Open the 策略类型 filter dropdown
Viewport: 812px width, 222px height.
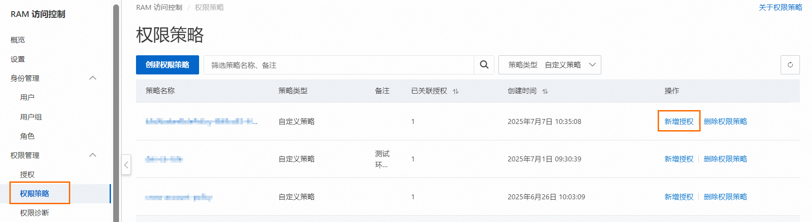tap(549, 65)
